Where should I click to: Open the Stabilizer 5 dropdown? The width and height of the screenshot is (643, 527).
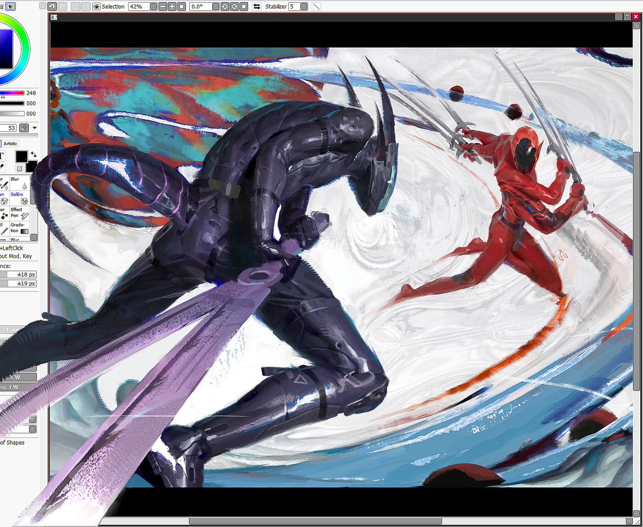click(x=304, y=6)
